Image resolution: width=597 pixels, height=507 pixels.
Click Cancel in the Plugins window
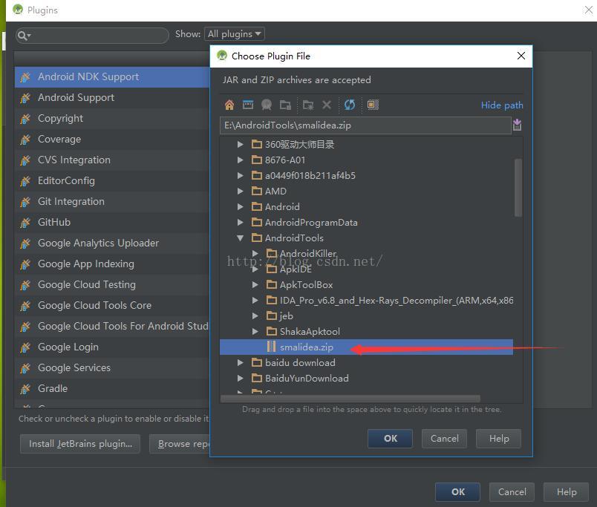tap(512, 492)
